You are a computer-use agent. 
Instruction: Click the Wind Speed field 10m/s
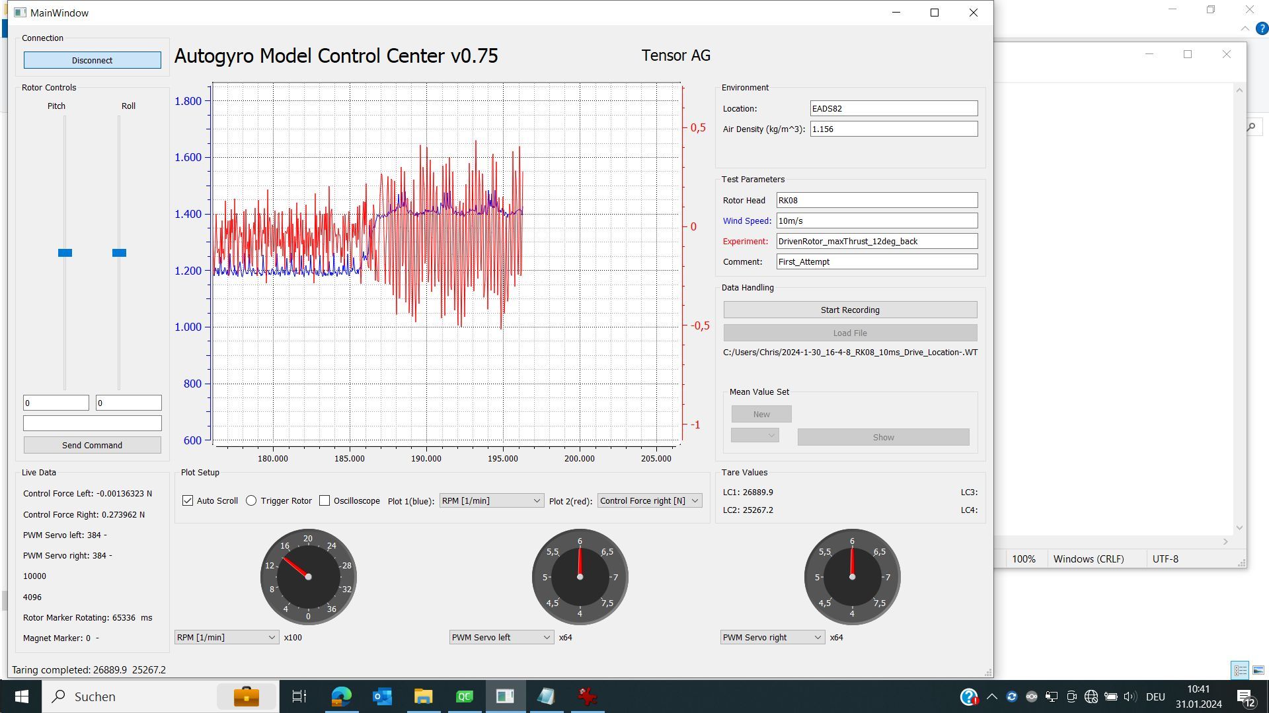pos(877,221)
